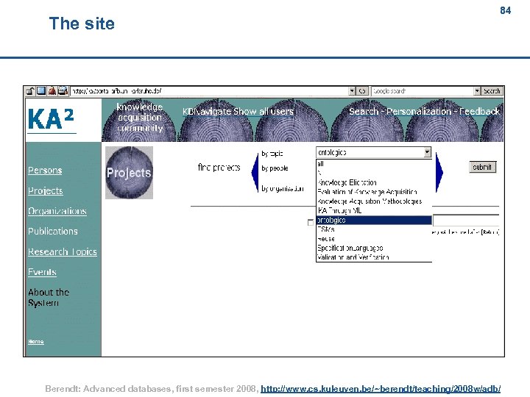
Task: Choose 'all' in the topic list
Action: tap(374, 164)
